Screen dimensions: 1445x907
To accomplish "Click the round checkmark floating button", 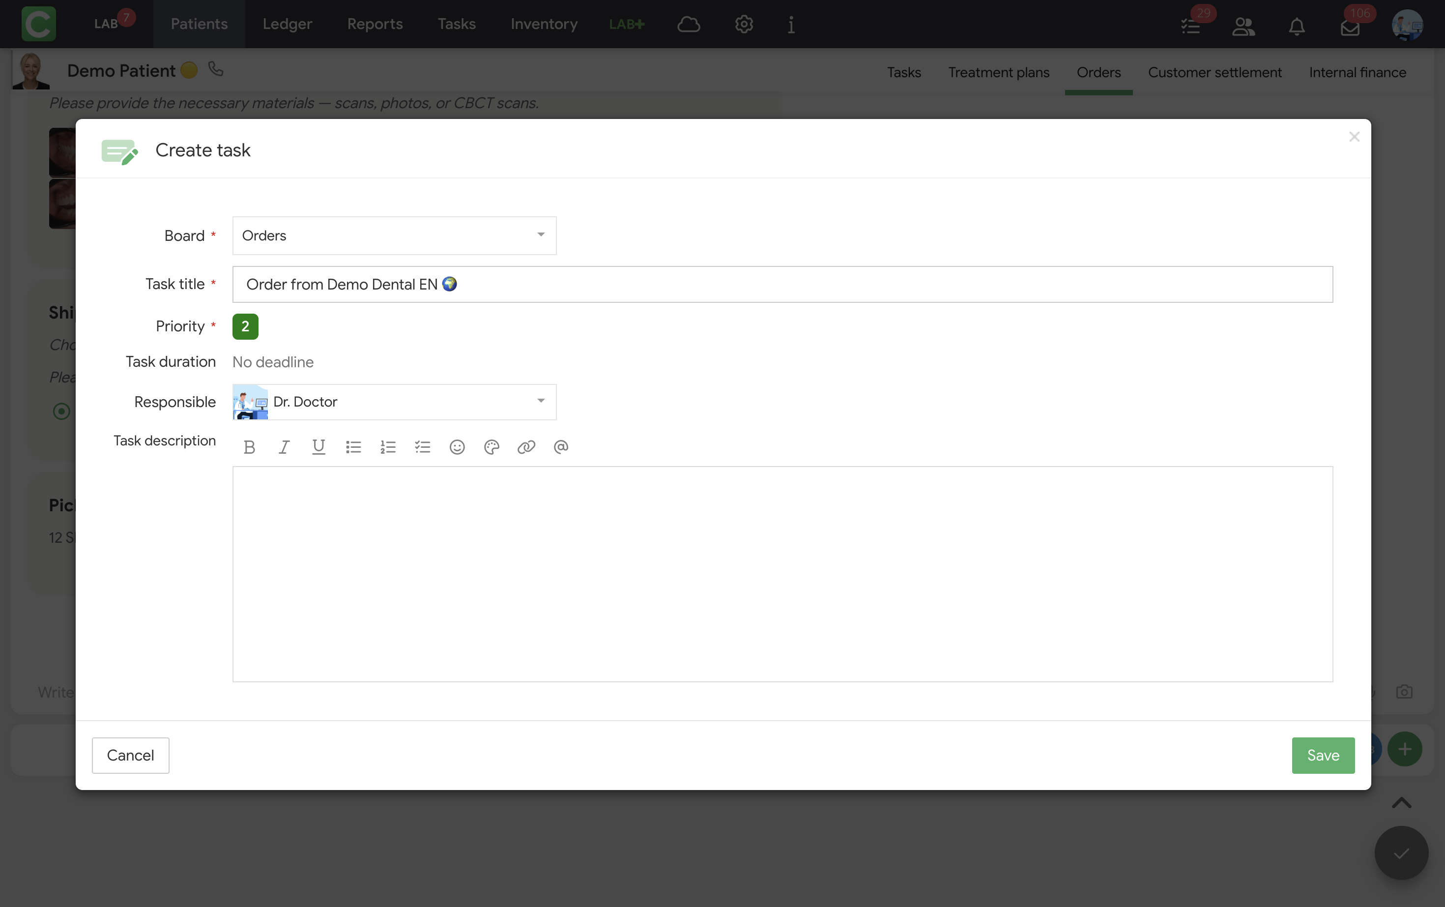I will [x=1401, y=853].
